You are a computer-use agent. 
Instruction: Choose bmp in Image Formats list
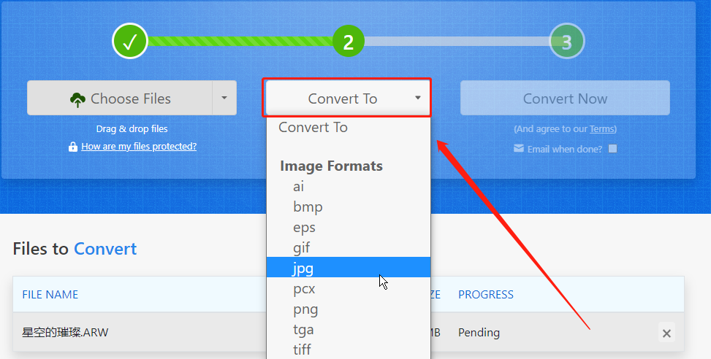349,207
